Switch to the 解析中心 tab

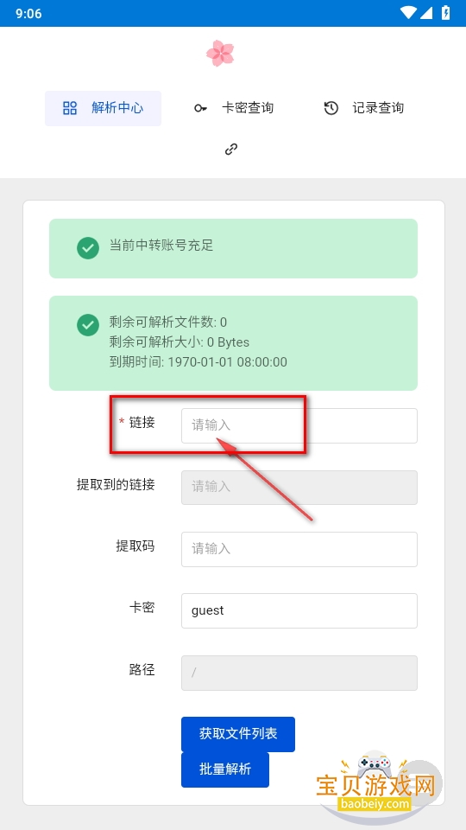[x=103, y=108]
